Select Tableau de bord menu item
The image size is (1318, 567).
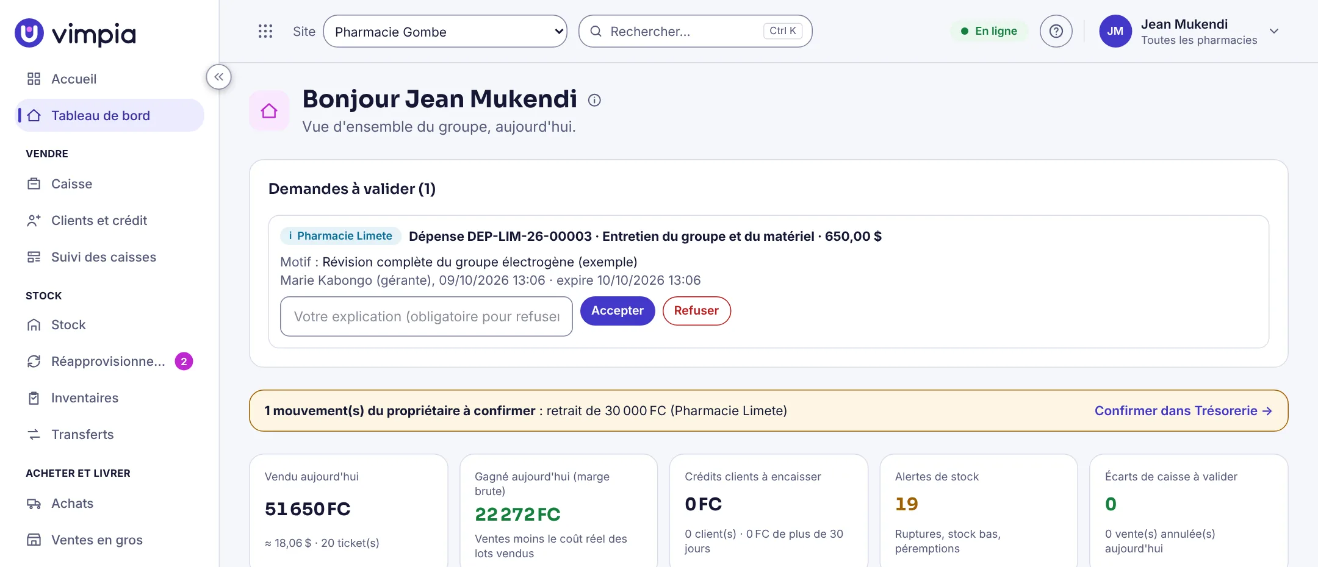coord(109,115)
